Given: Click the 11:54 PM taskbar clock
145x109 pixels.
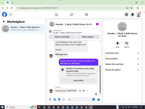Looking at the screenshot, I should point(134,107).
